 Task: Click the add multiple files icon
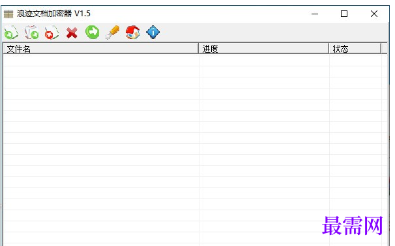31,33
